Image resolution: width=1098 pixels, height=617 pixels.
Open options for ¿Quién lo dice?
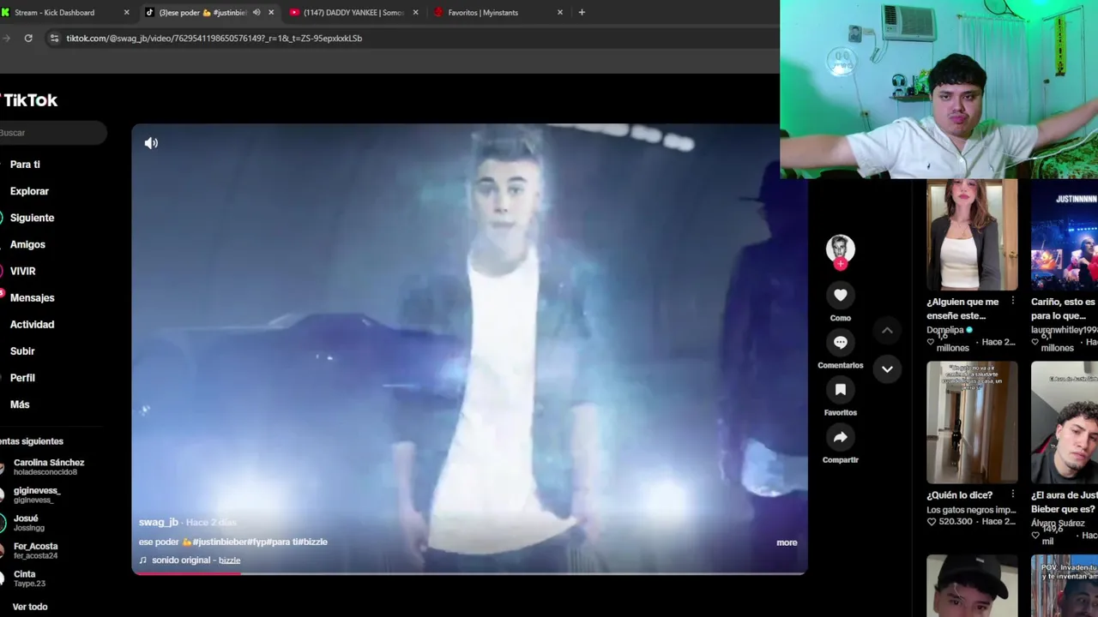click(1012, 494)
